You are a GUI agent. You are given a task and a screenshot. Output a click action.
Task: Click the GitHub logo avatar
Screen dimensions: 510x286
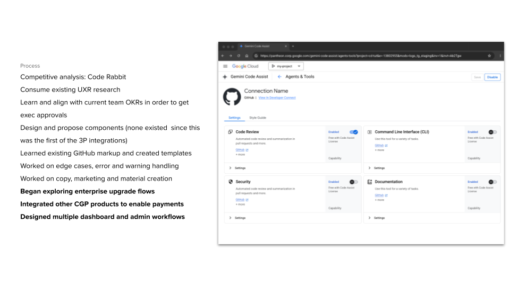(232, 97)
